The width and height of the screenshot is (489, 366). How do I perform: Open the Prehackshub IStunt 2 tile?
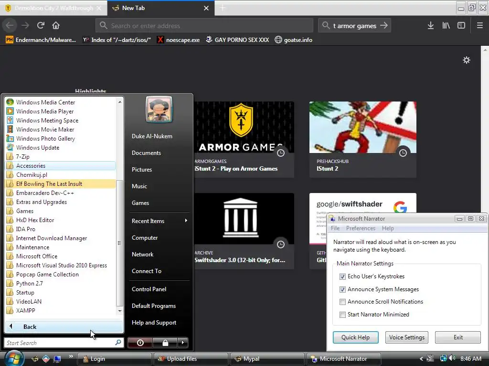click(363, 139)
